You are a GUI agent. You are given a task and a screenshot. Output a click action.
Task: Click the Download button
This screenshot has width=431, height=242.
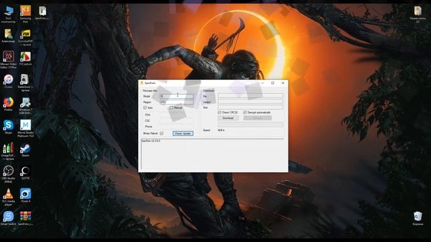[x=228, y=118]
